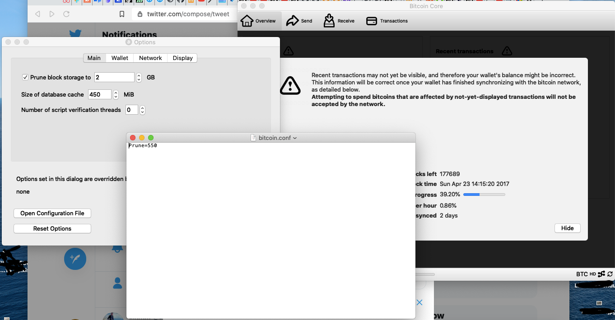The height and width of the screenshot is (320, 615).
Task: Click the prune storage GB input field
Action: 114,77
